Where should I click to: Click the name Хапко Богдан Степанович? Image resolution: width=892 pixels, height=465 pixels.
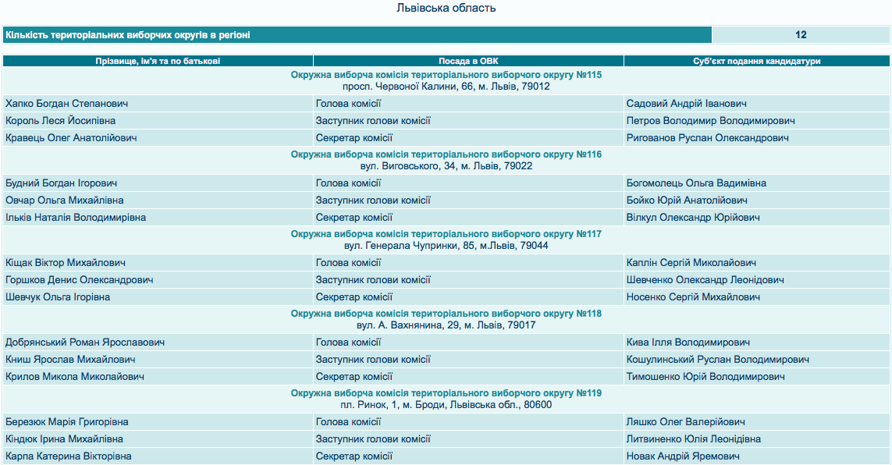66,104
